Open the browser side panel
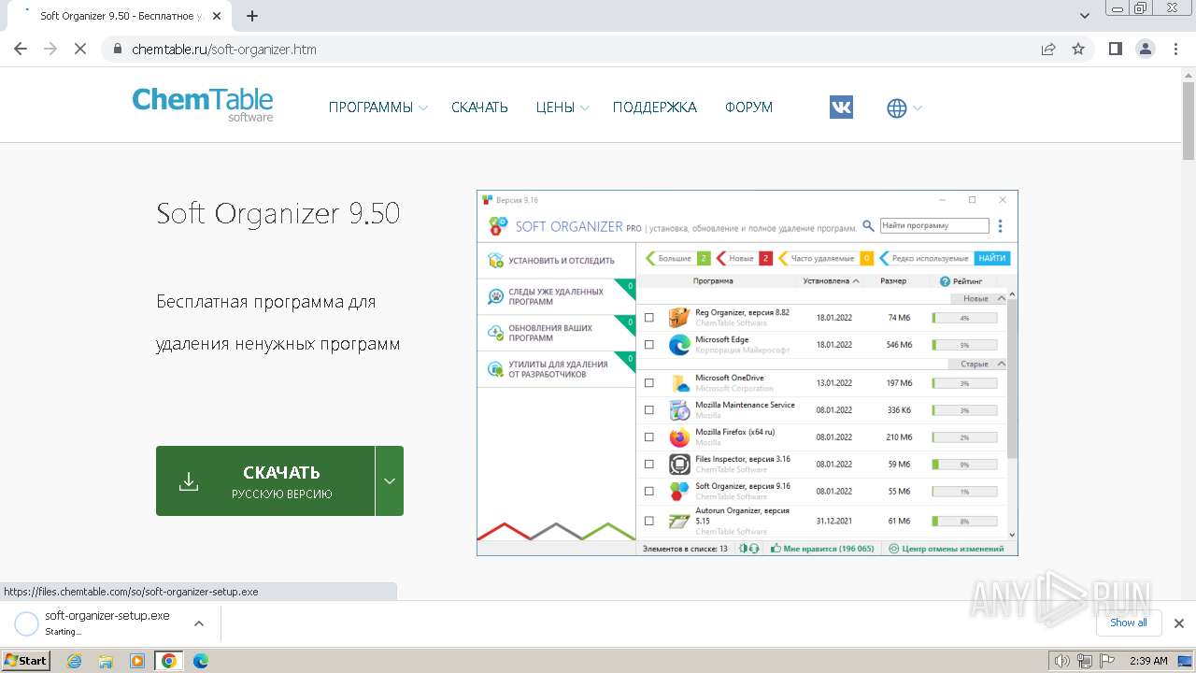 [1116, 49]
